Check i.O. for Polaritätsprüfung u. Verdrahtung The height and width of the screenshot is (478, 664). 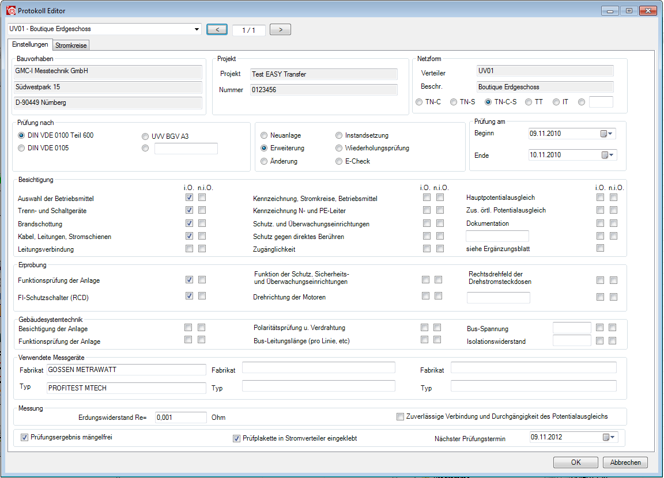(424, 328)
